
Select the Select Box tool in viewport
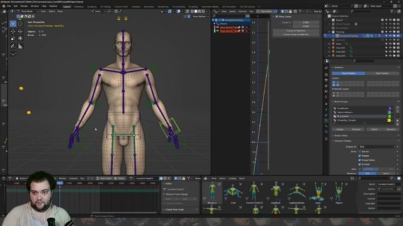[x=13, y=24]
